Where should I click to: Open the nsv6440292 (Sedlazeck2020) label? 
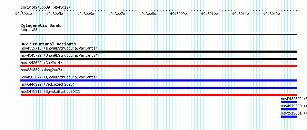48,84
